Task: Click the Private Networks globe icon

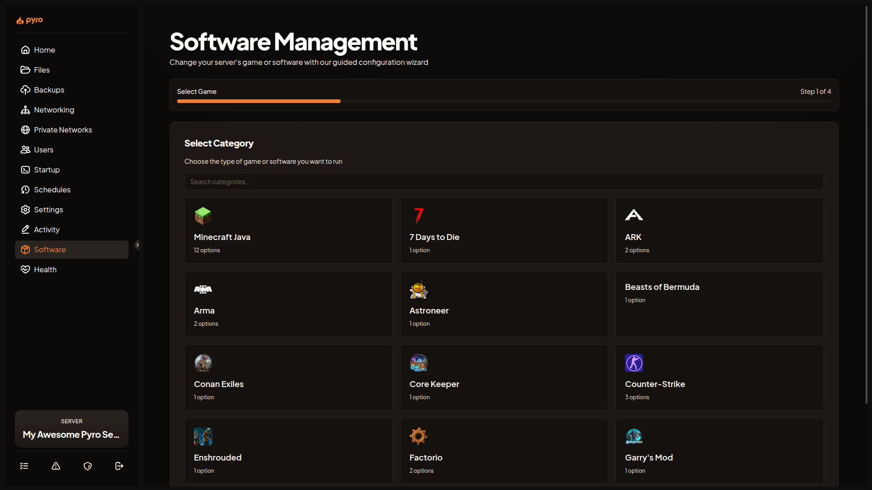Action: click(25, 130)
